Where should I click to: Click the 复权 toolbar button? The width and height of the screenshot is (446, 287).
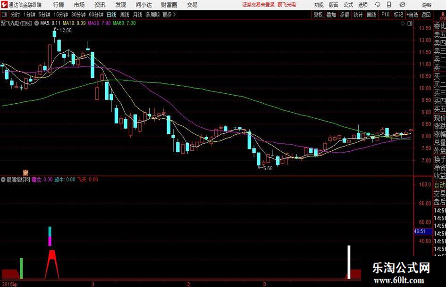click(318, 15)
